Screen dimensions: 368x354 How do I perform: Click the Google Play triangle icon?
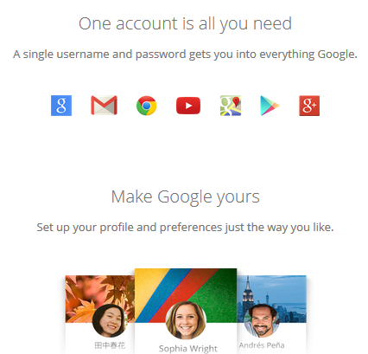270,106
